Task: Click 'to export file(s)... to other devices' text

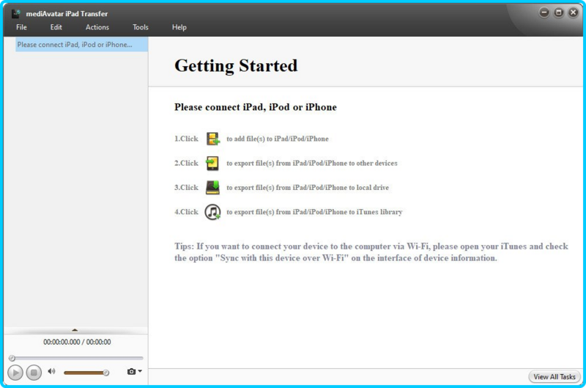Action: pyautogui.click(x=312, y=163)
